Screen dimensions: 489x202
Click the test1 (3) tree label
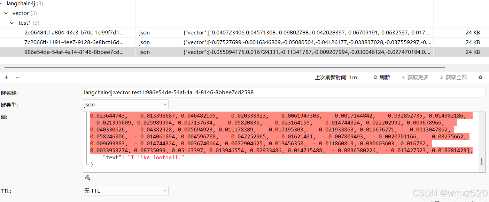29,23
